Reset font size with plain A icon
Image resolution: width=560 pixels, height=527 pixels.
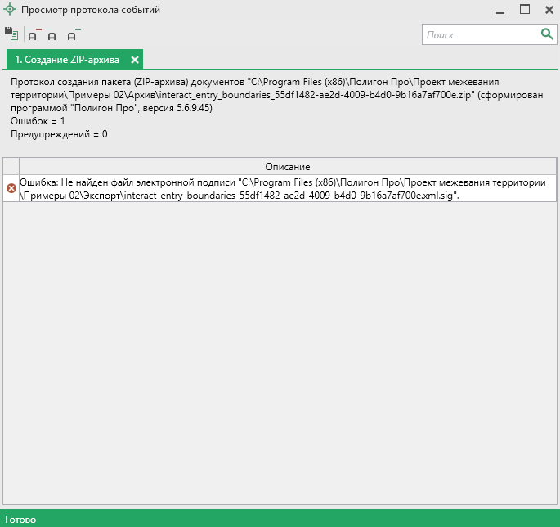pos(52,35)
